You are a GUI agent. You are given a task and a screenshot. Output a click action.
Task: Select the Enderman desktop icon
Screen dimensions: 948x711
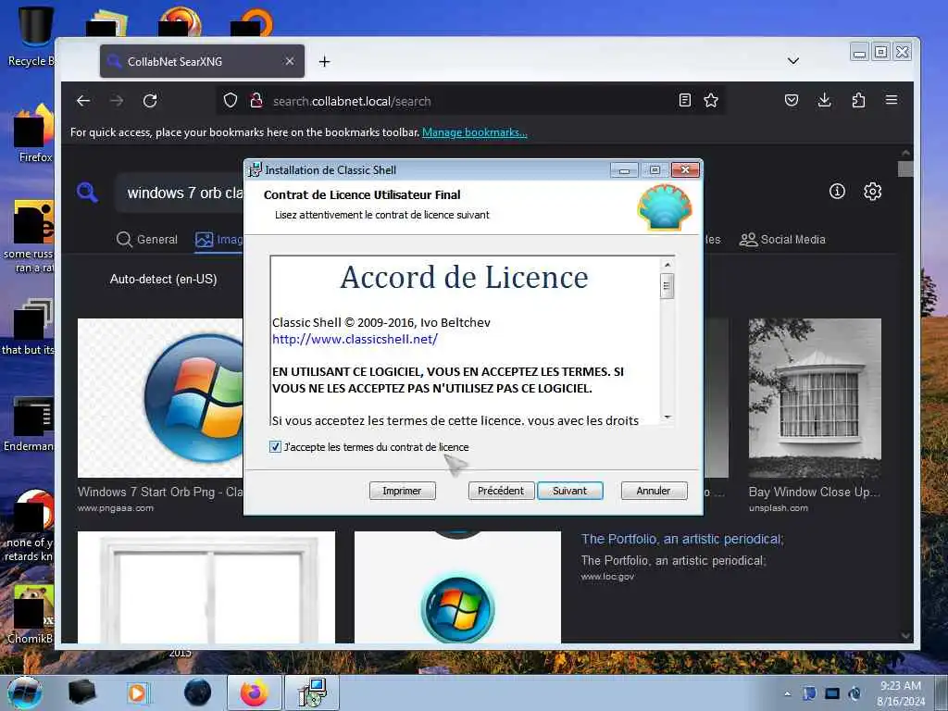[x=29, y=424]
